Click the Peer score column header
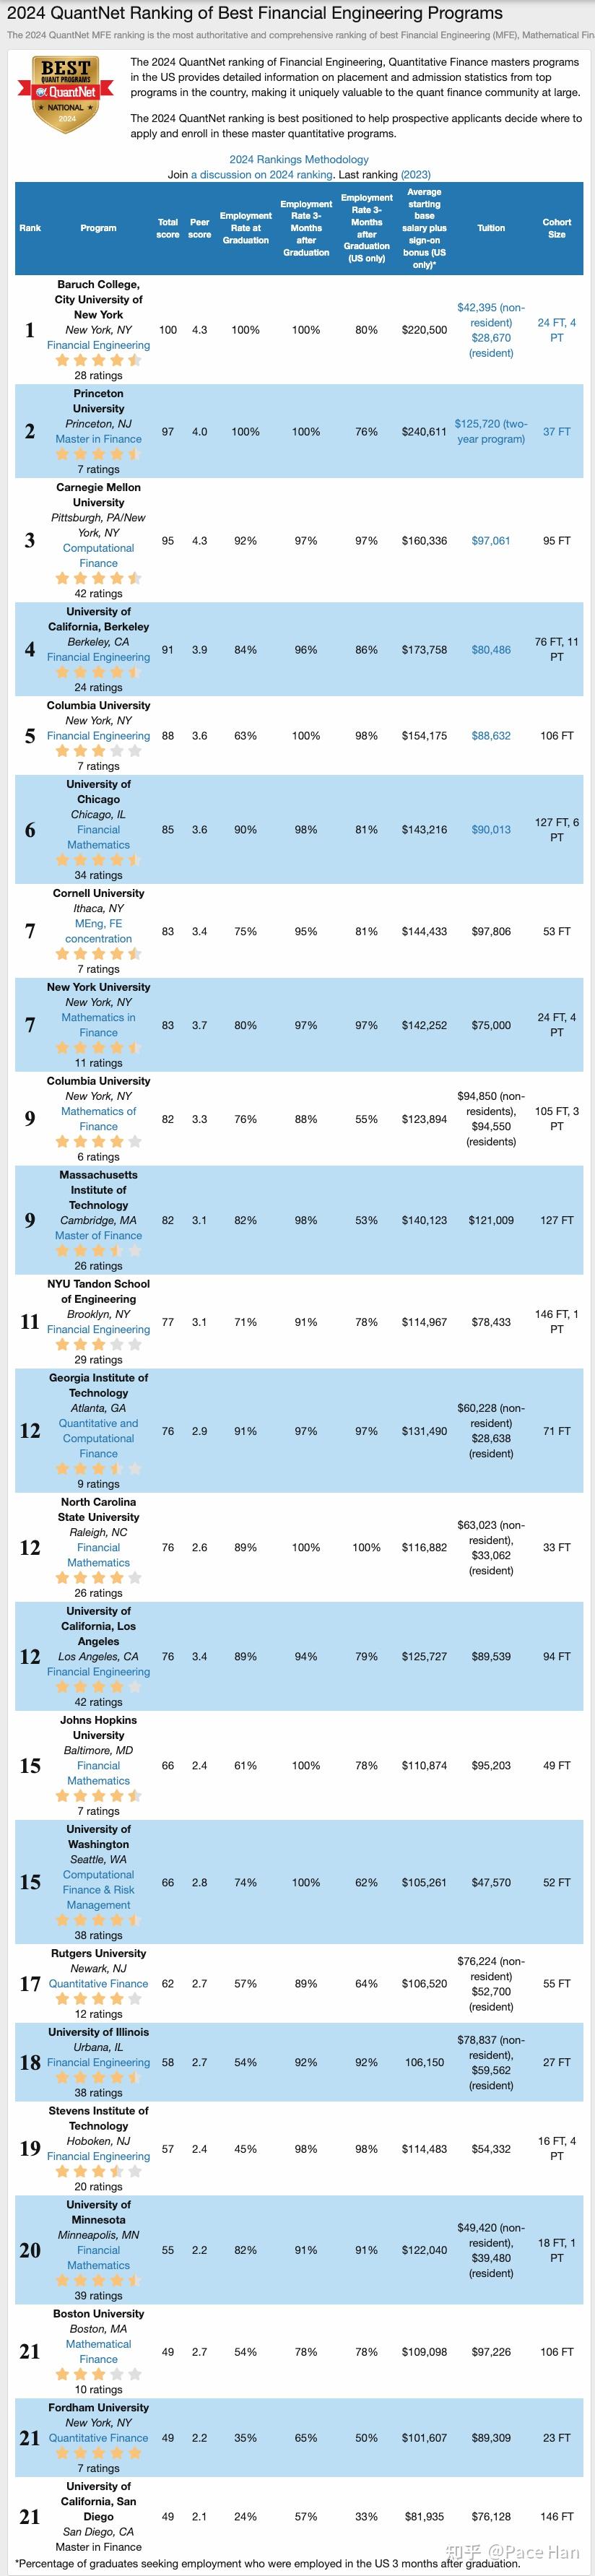Screen dimensions: 595x2576 point(200,229)
